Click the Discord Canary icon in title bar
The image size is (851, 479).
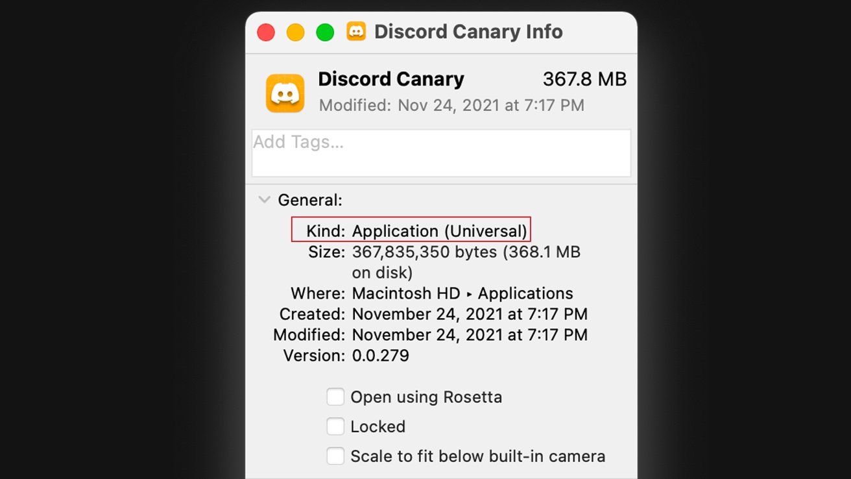(356, 31)
